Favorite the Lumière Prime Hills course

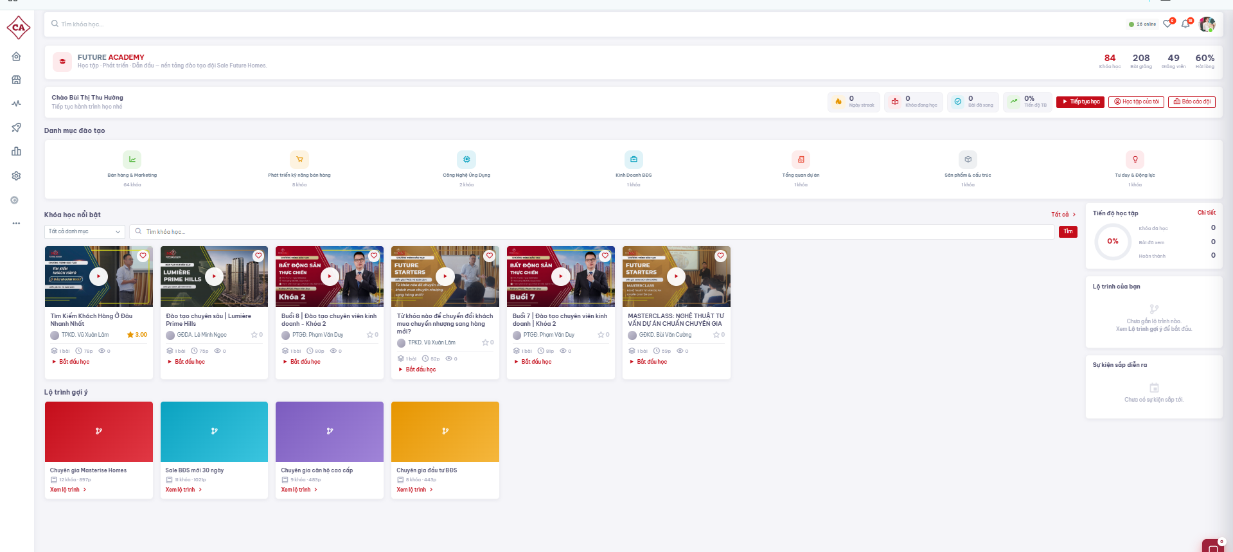pos(258,256)
